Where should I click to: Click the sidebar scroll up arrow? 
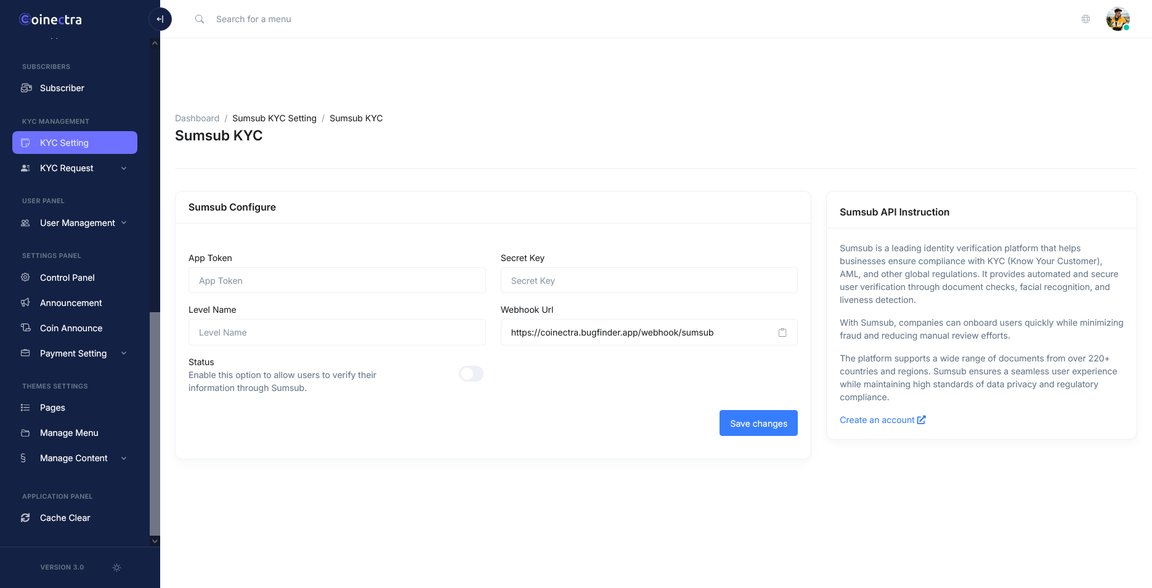pos(155,43)
